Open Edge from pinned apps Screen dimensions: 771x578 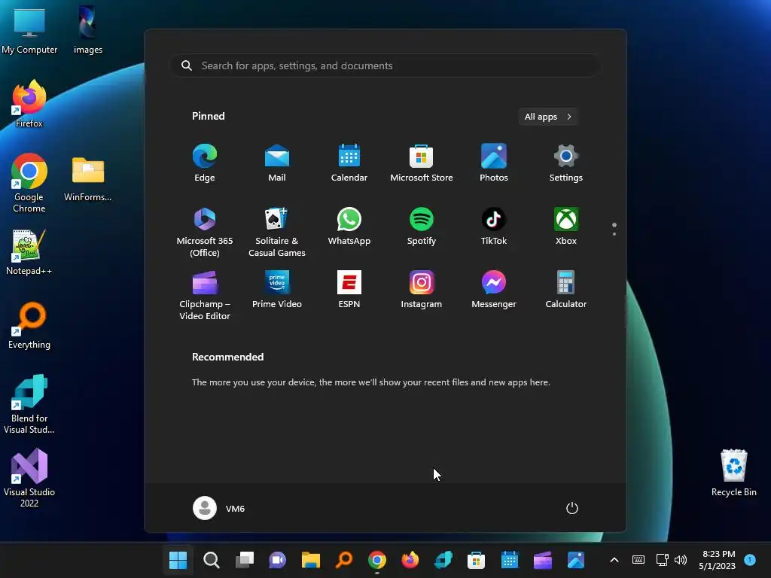click(x=205, y=163)
